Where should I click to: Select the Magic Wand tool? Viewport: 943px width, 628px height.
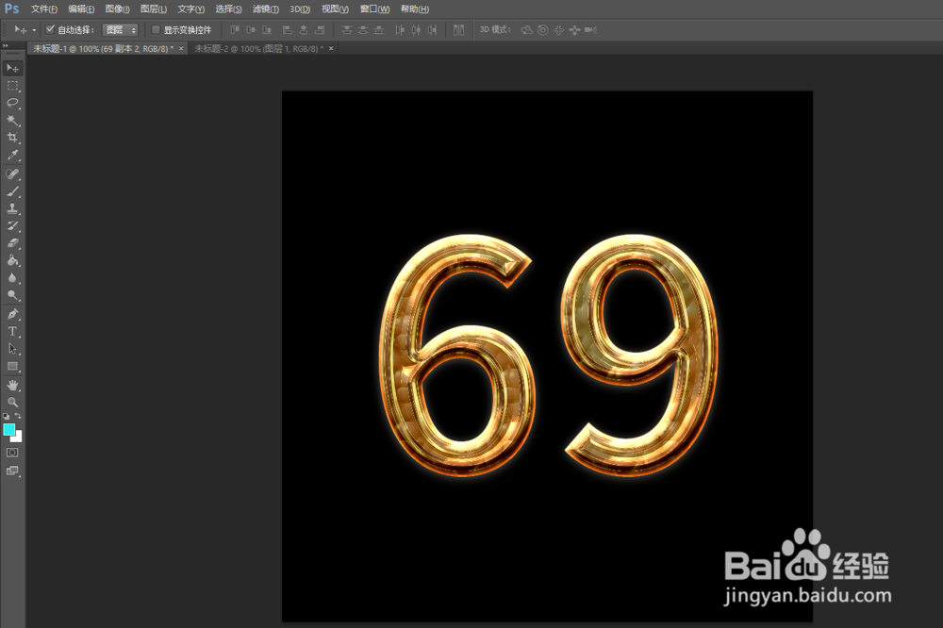coord(12,121)
